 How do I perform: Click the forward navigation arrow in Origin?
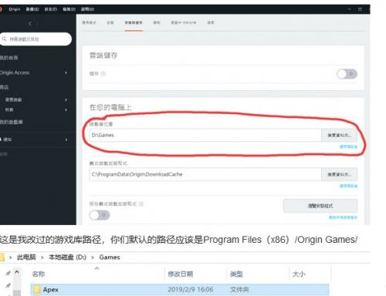coord(37,23)
